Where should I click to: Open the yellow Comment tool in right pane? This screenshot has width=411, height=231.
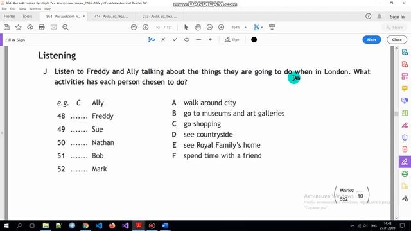405,89
